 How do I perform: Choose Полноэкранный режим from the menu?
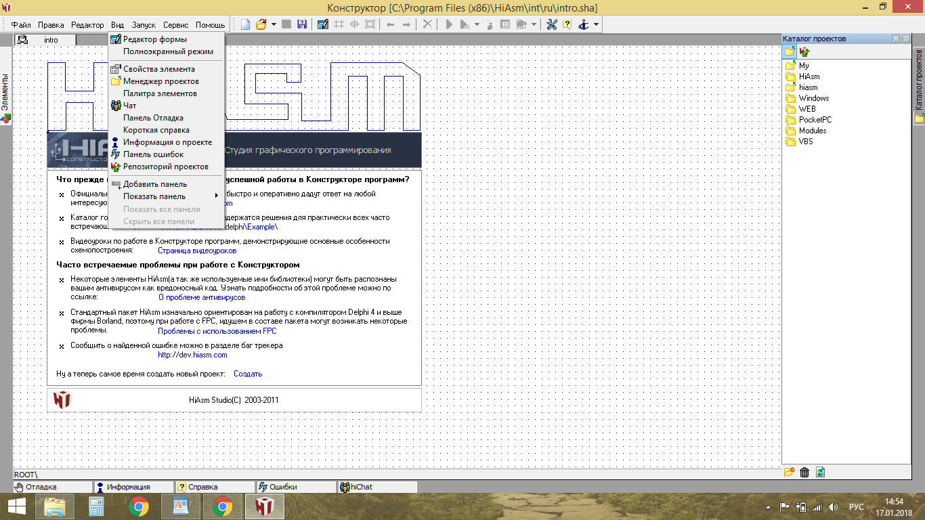(166, 51)
